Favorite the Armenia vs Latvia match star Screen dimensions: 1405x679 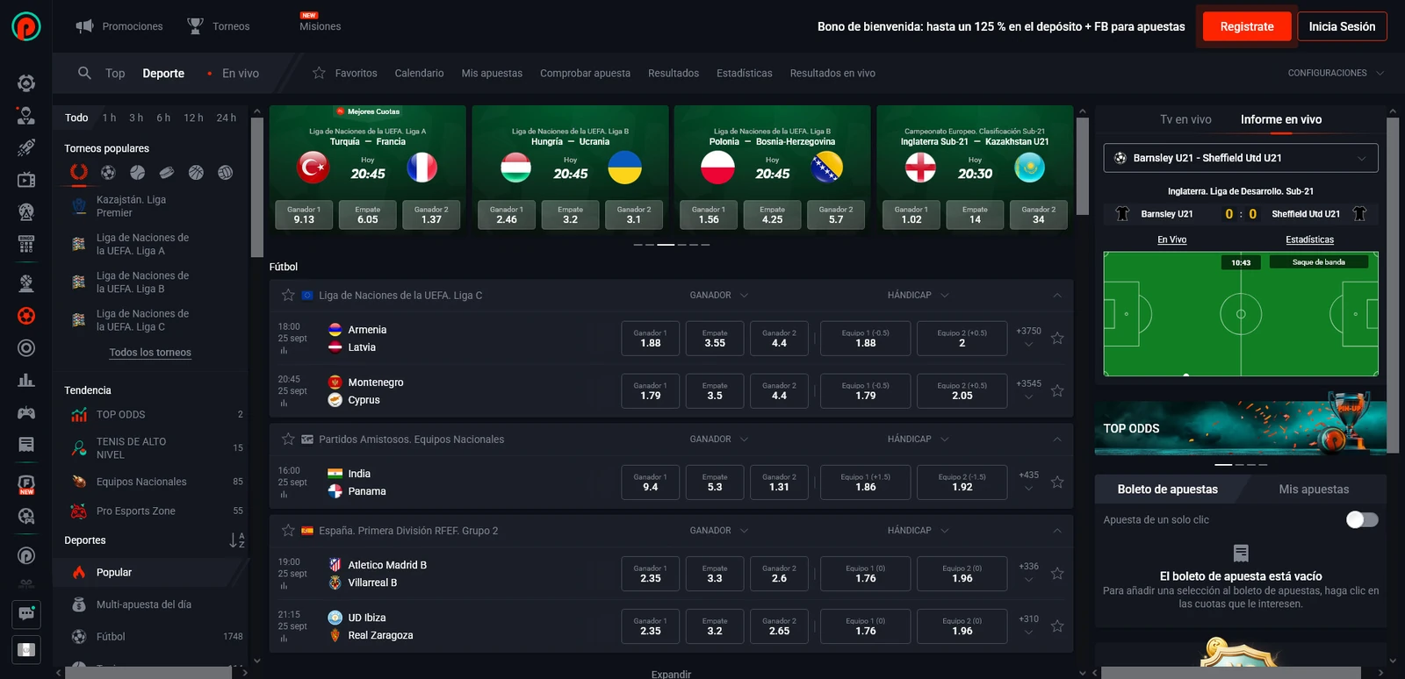[x=1057, y=338]
